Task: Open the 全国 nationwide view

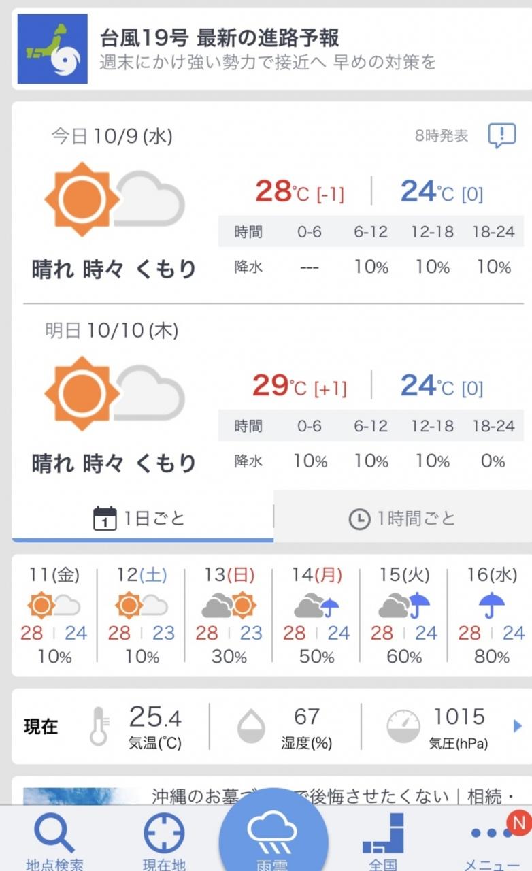Action: coord(383,842)
